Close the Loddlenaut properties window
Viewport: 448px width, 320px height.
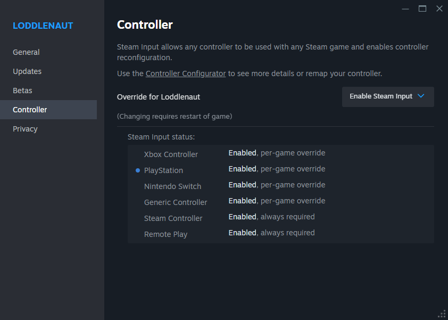(439, 9)
